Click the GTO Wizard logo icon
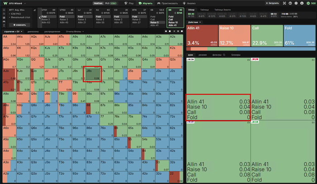This screenshot has height=184, width=317. click(x=5, y=4)
